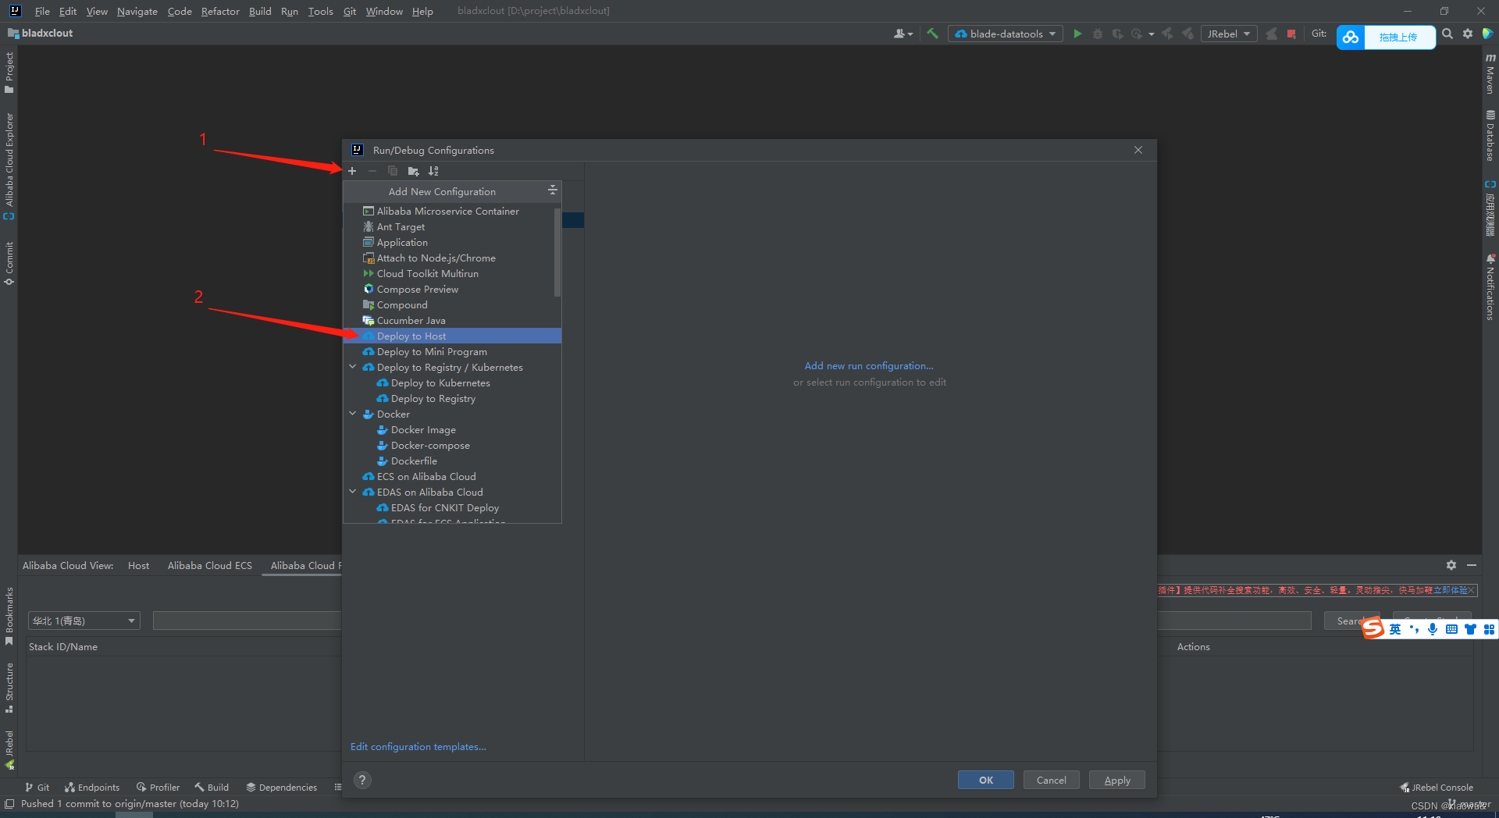Open the Notifications sidebar tool window

click(x=1490, y=287)
